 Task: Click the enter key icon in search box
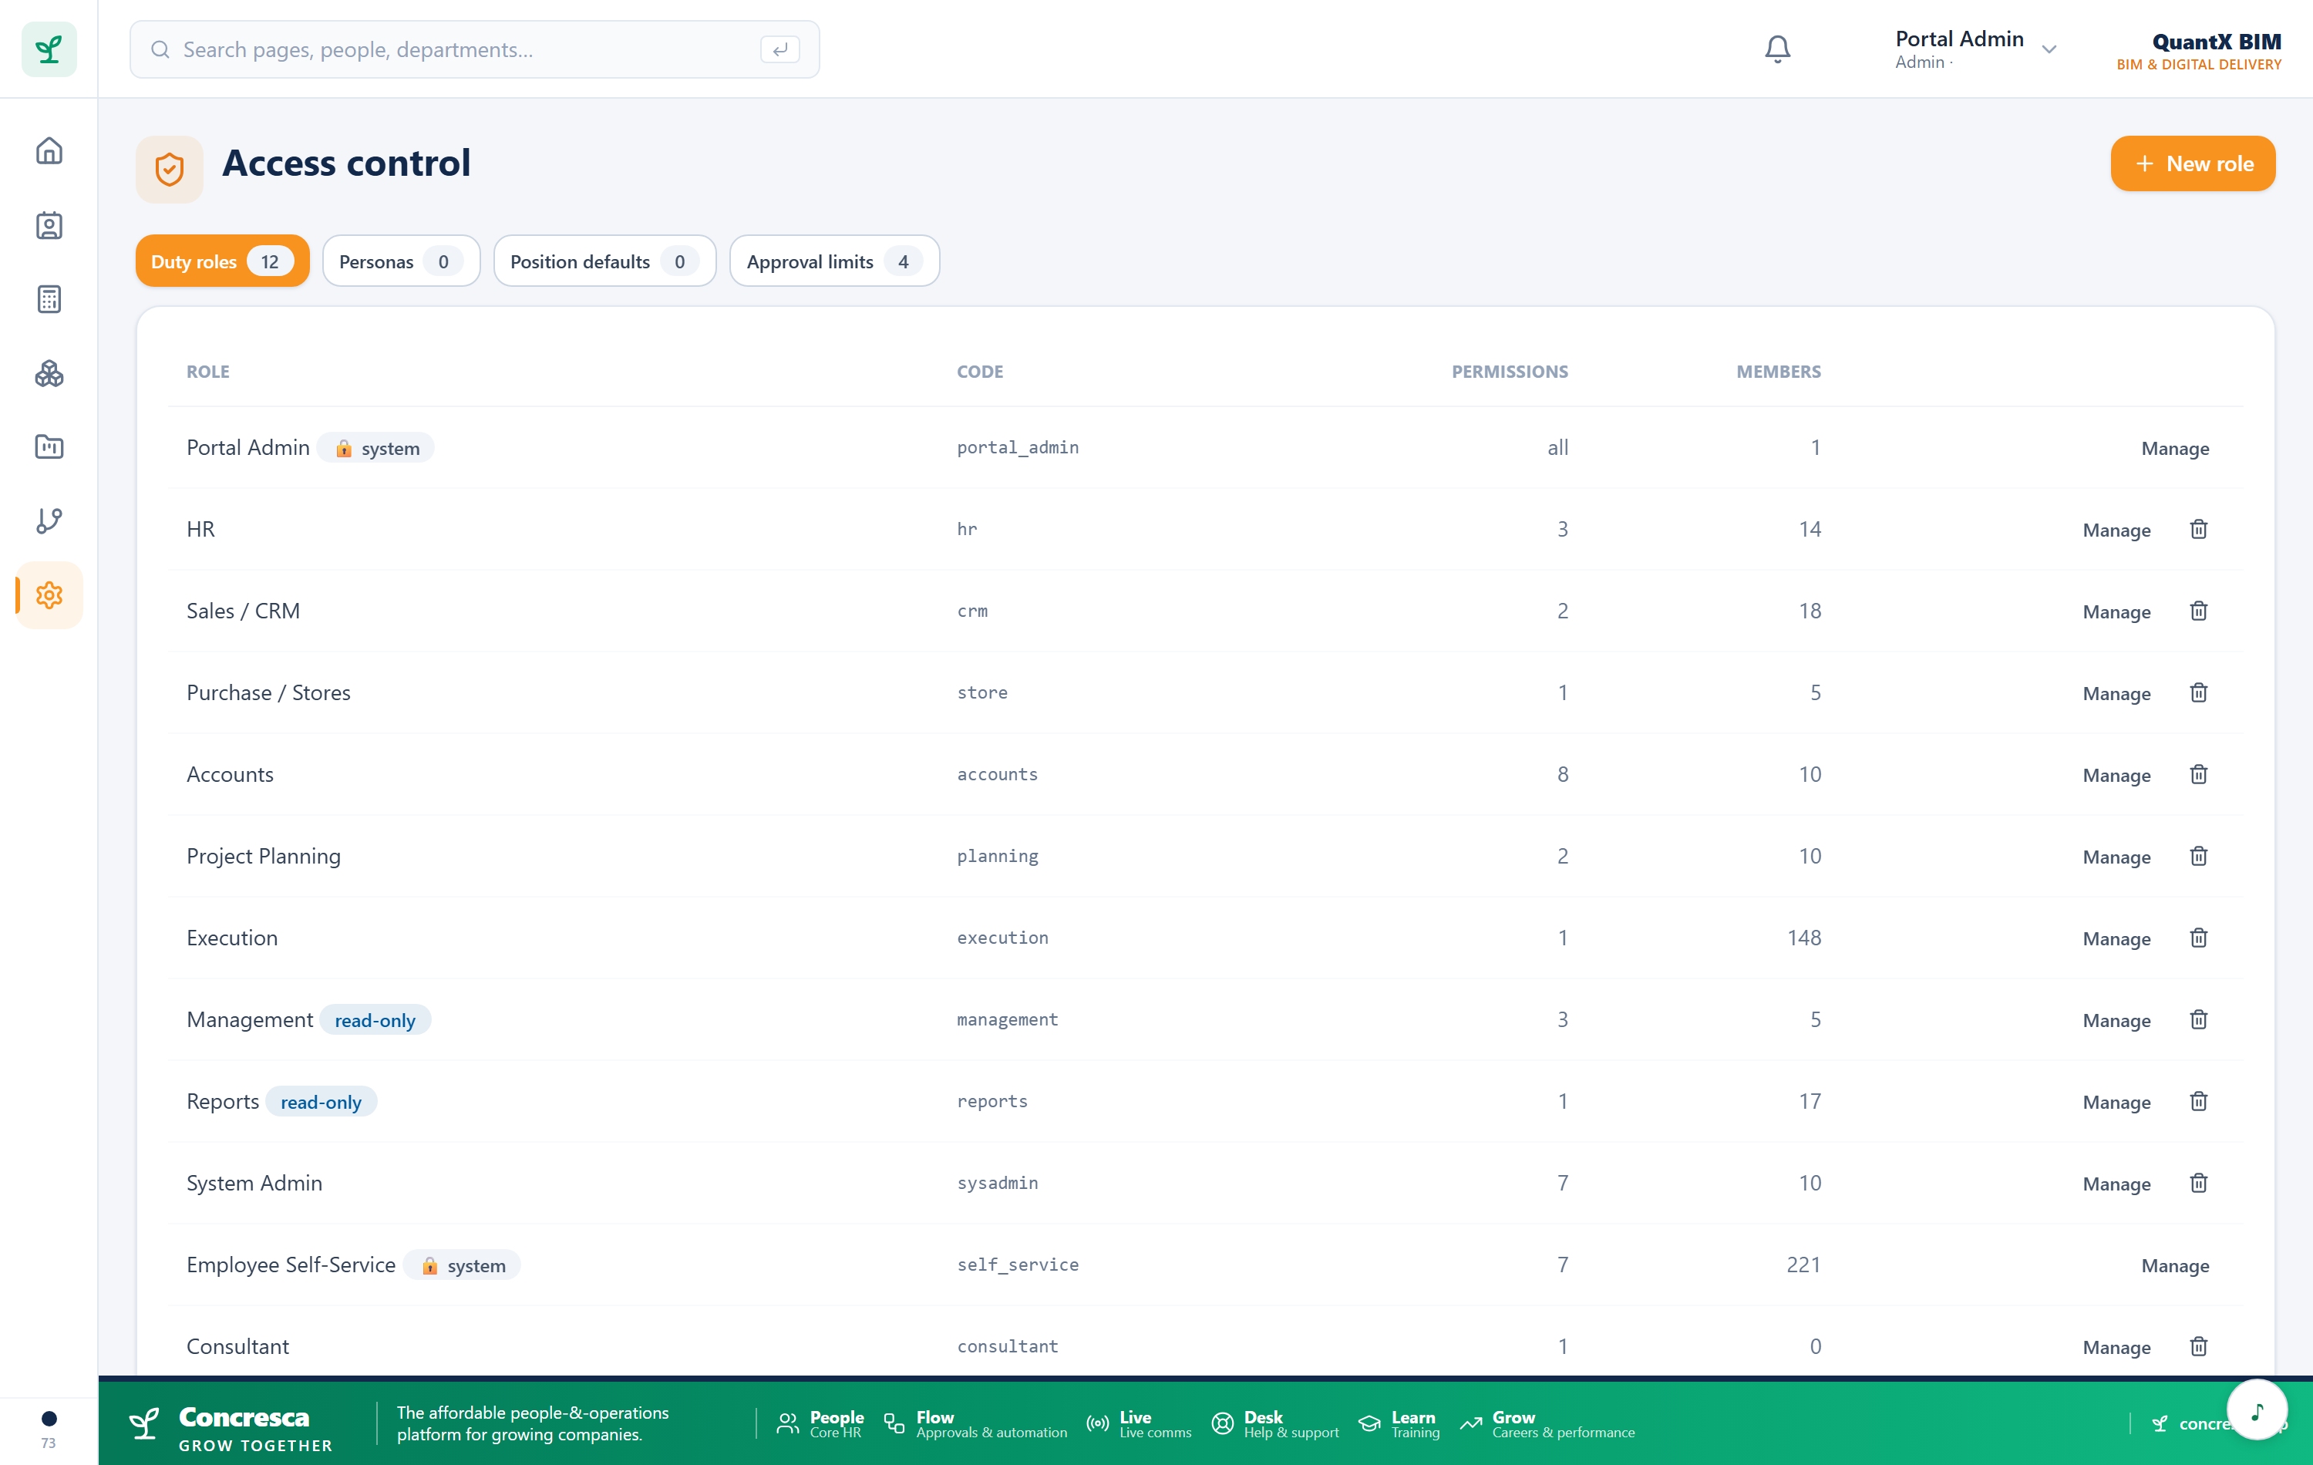779,49
